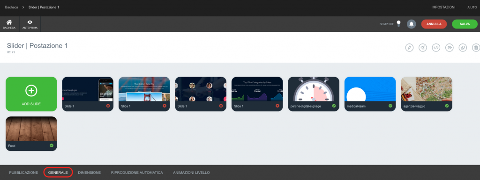480x180 pixels.
Task: Toggle red status icon on Top Film Categories slide
Action: pyautogui.click(x=277, y=106)
